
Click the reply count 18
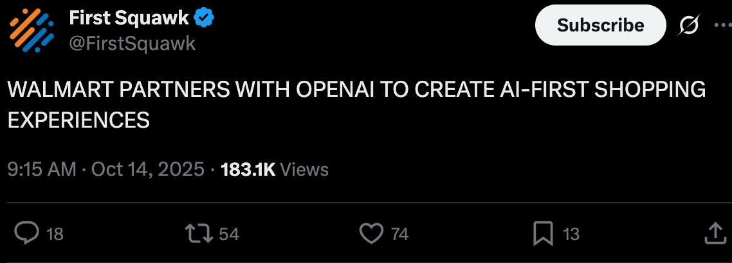point(55,234)
